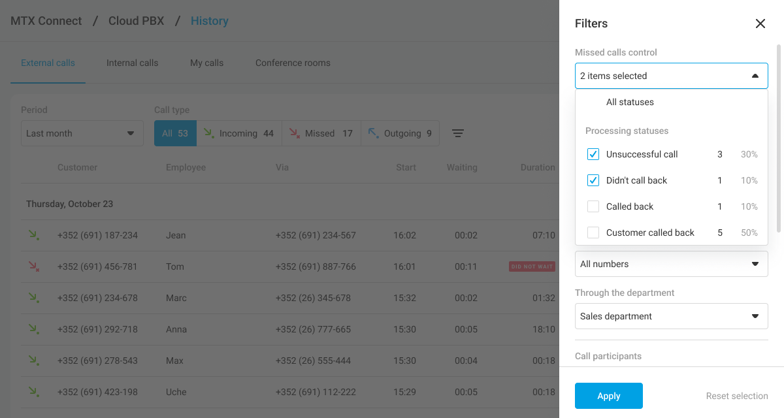Open the Conference rooms tab

[293, 63]
